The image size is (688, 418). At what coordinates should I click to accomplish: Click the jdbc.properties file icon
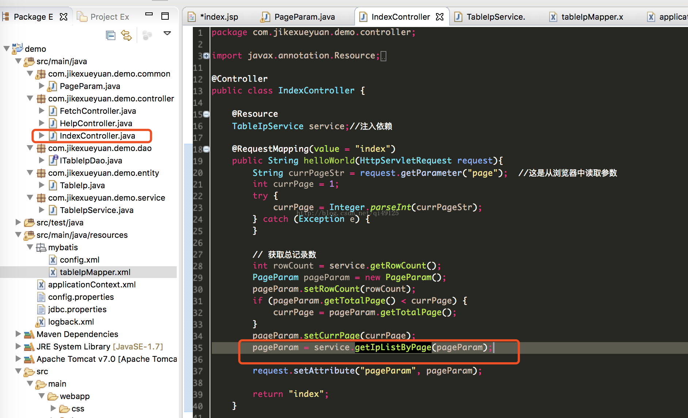[41, 309]
